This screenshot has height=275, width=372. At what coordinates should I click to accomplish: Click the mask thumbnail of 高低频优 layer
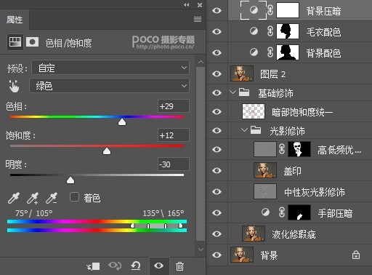299,149
